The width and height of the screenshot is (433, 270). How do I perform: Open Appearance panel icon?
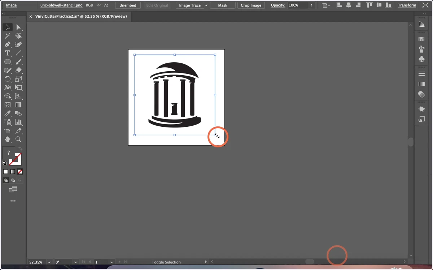(x=421, y=109)
